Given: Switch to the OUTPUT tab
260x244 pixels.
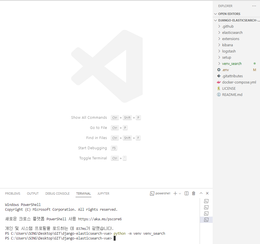Looking at the screenshot, I should point(33,194).
